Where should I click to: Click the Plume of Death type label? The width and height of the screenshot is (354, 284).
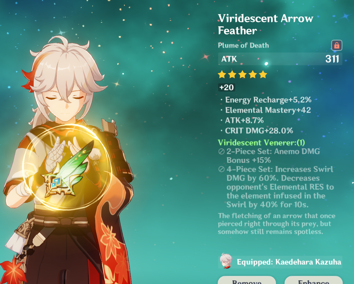[243, 45]
